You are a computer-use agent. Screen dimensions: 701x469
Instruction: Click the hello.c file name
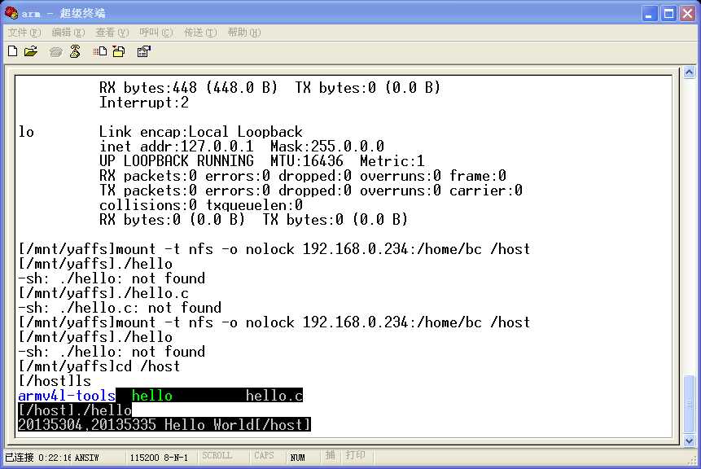coord(274,396)
